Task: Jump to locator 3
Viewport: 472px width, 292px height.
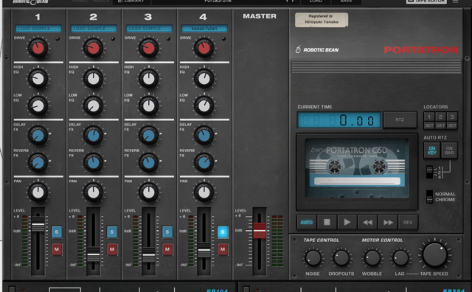Action: point(452,117)
